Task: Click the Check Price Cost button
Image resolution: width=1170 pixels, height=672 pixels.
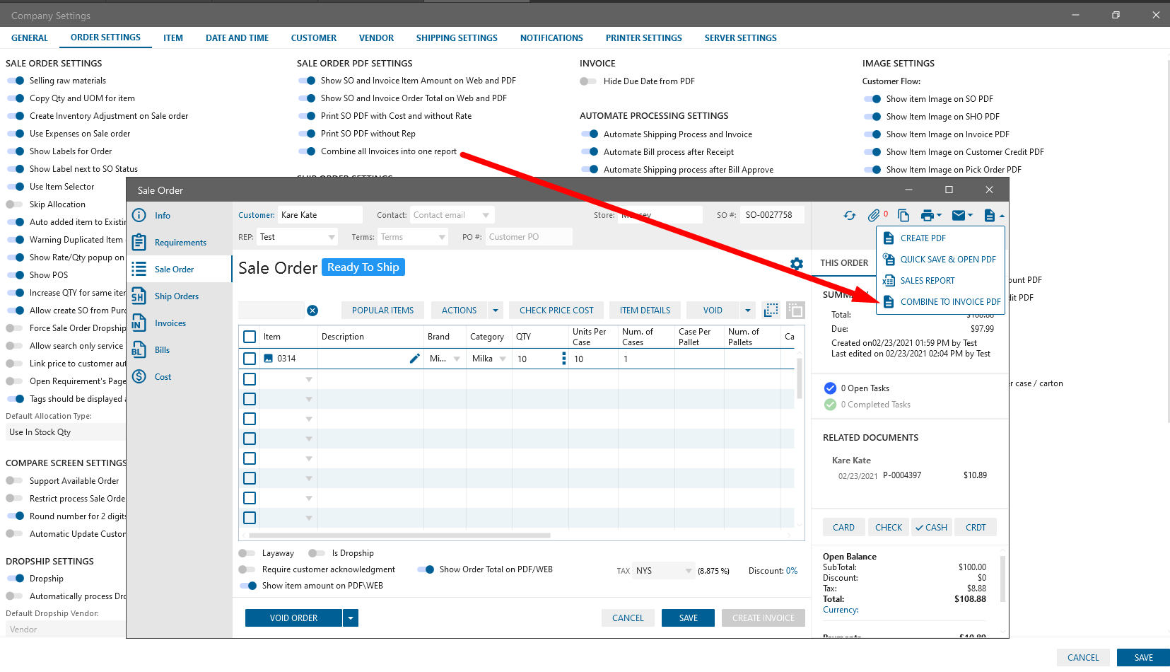Action: coord(556,311)
